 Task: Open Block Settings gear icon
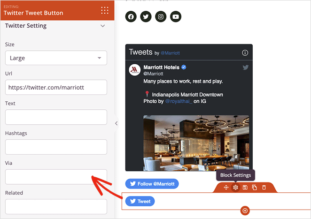tap(235, 187)
